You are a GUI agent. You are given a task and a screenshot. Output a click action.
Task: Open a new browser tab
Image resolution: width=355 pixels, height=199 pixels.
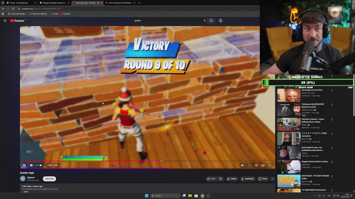[139, 3]
